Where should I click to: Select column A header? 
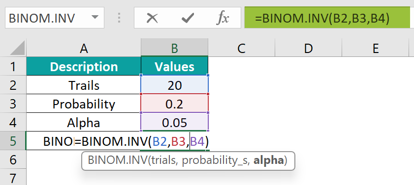(84, 48)
